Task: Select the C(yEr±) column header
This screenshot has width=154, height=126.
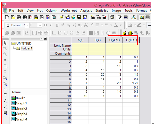Action: click(114, 40)
